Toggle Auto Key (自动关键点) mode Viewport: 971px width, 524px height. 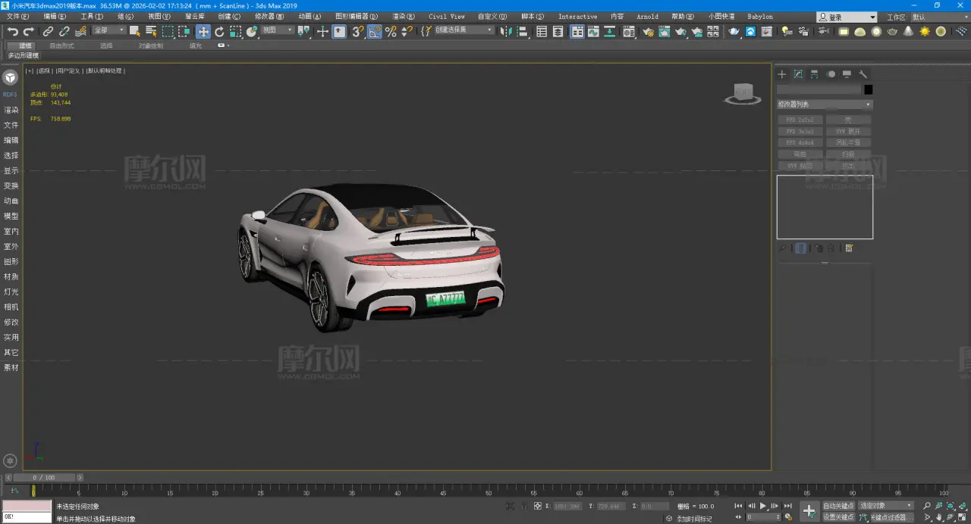point(837,506)
